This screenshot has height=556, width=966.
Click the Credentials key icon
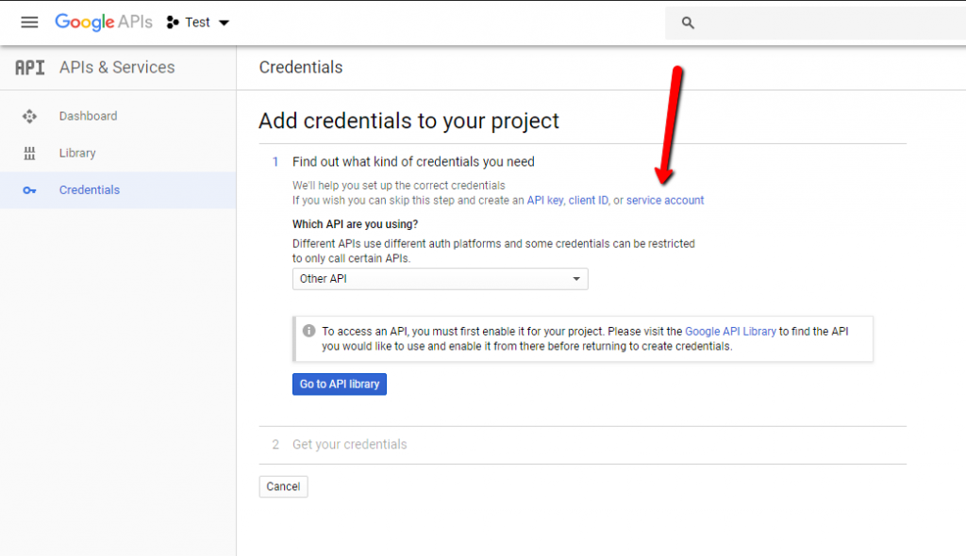[29, 189]
